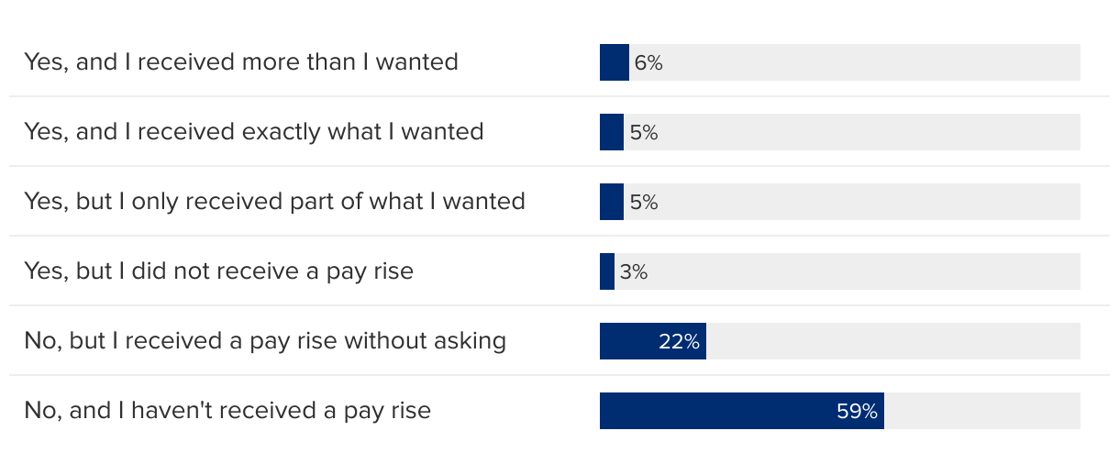Click the small blue bar beside the 3% value
The height and width of the screenshot is (453, 1119).
606,271
